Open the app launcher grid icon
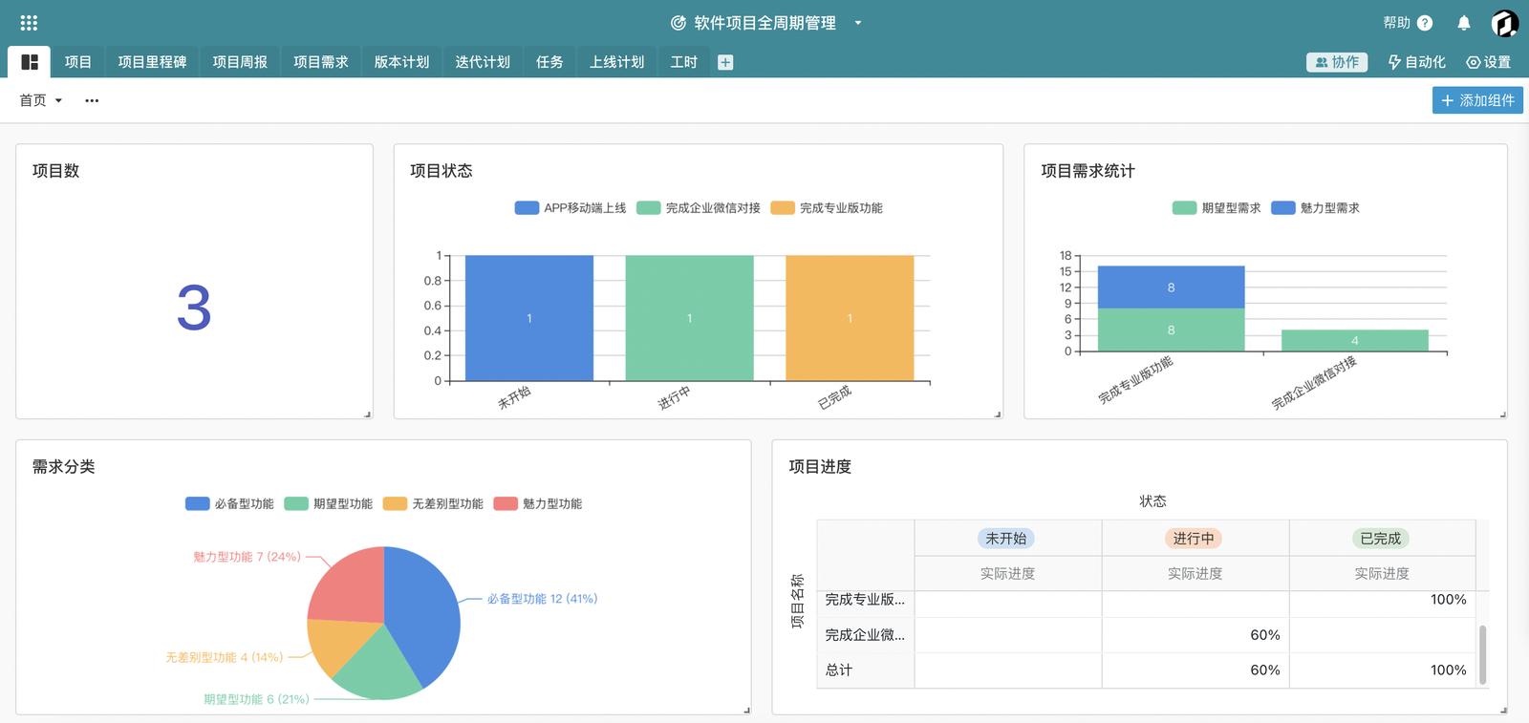 pos(29,23)
